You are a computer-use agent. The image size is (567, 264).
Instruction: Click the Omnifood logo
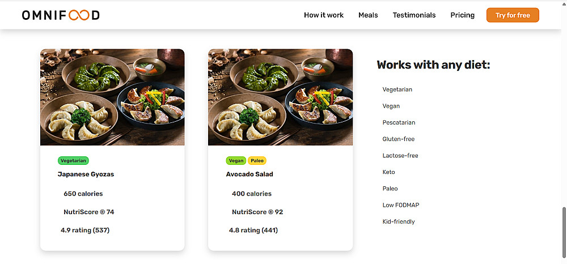pyautogui.click(x=61, y=15)
